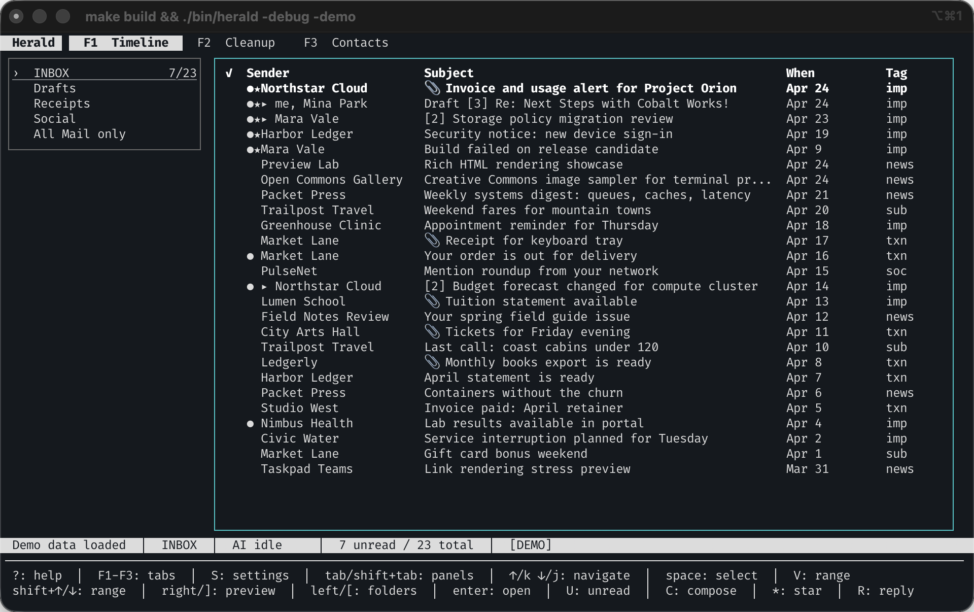Click the When column header
The height and width of the screenshot is (612, 974).
(801, 73)
